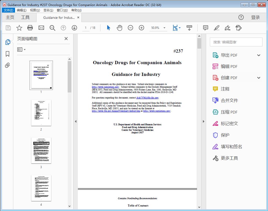This screenshot has height=211, width=268.
Task: Switch to the 工具 tab
Action: pos(25,17)
